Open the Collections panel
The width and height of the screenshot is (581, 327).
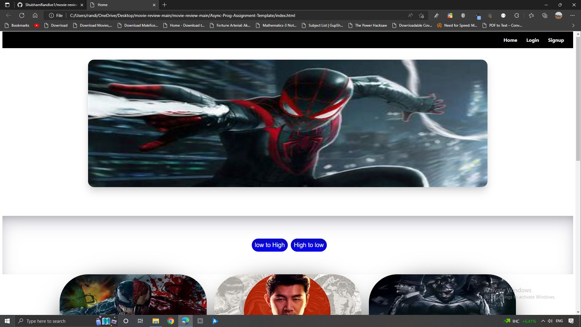[545, 15]
